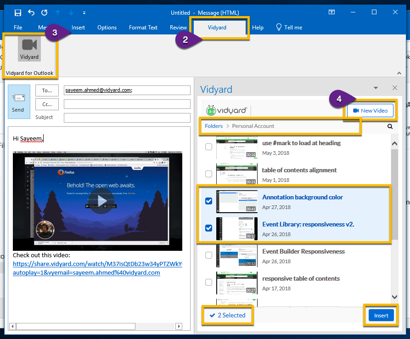410x339 pixels.
Task: Click thumbnail of 'use #mark to load at heading'
Action: [x=237, y=147]
